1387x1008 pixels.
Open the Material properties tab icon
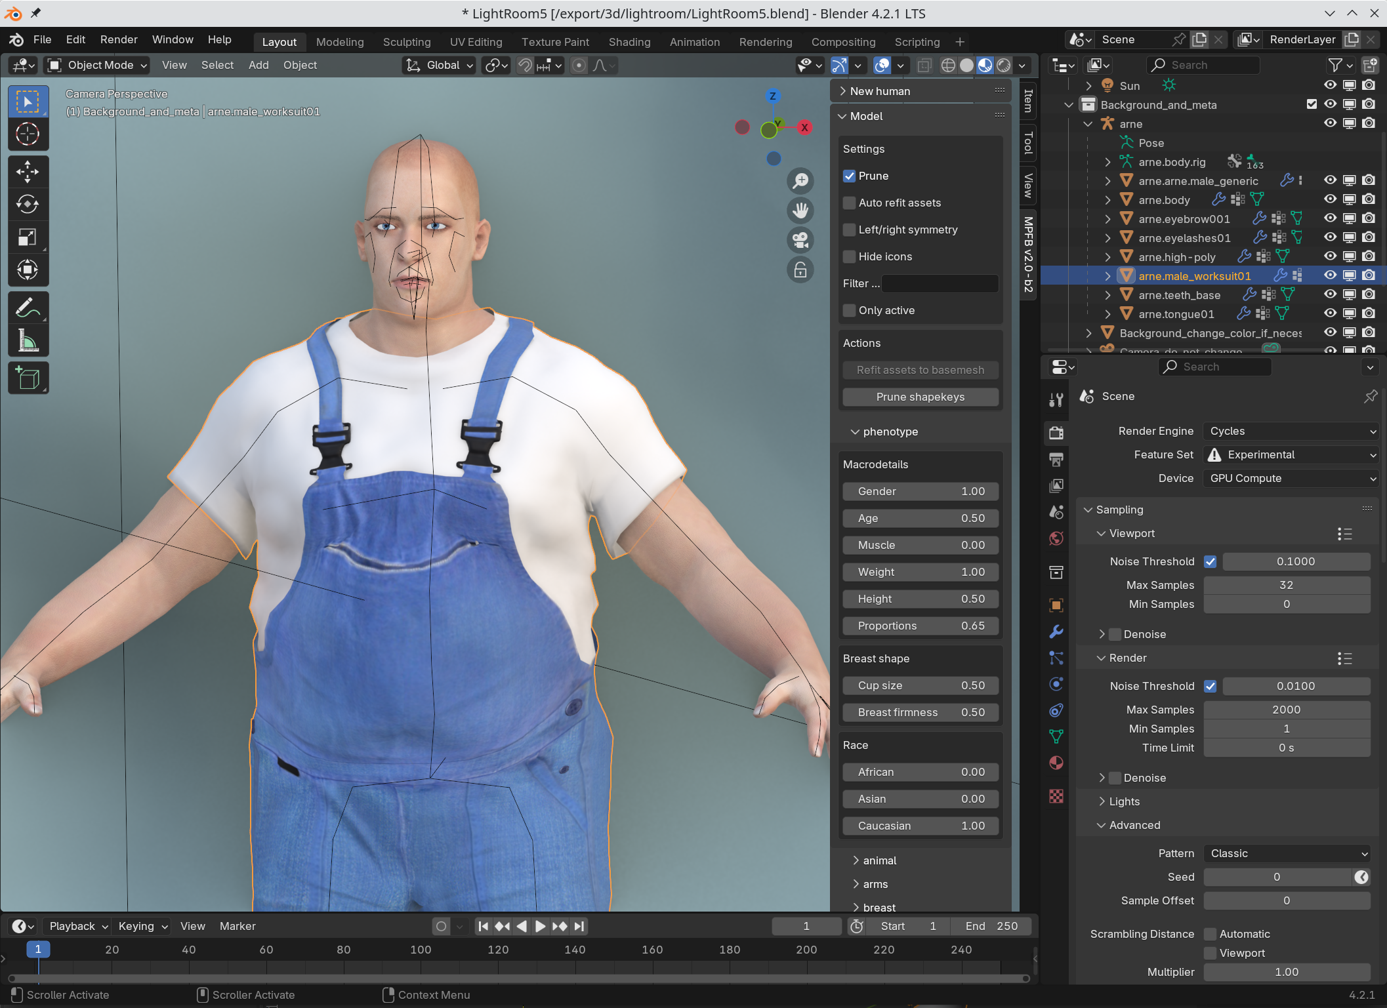point(1056,763)
